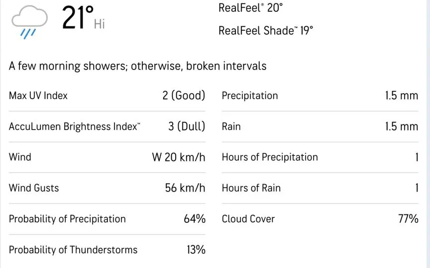Select the Probability of Precipitation label

pos(67,219)
